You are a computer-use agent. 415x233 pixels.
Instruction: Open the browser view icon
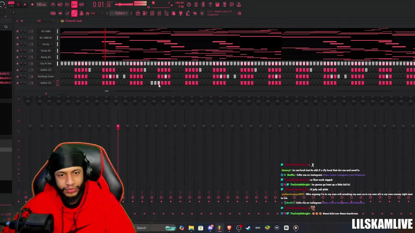click(x=166, y=13)
